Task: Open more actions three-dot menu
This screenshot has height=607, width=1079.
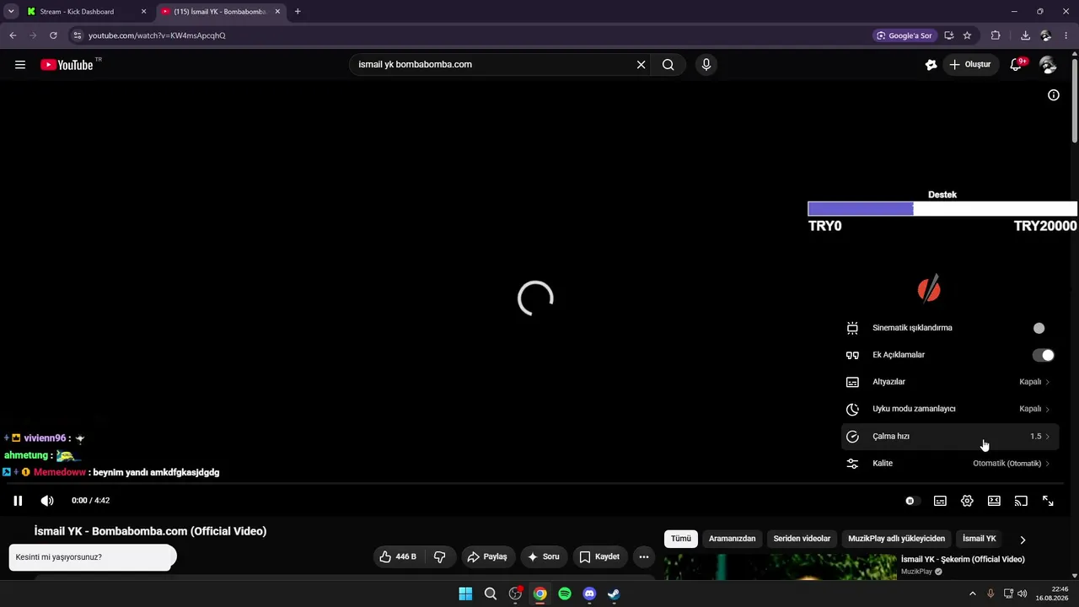Action: 644,556
